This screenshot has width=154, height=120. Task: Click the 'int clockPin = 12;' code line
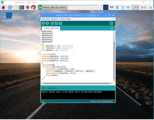pos(57,48)
